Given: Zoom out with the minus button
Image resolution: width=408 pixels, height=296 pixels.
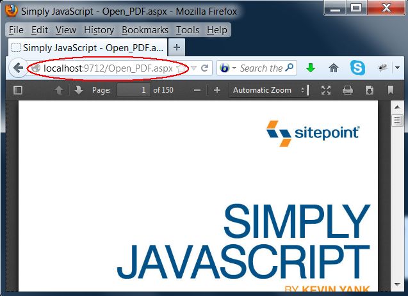Looking at the screenshot, I should (x=197, y=90).
